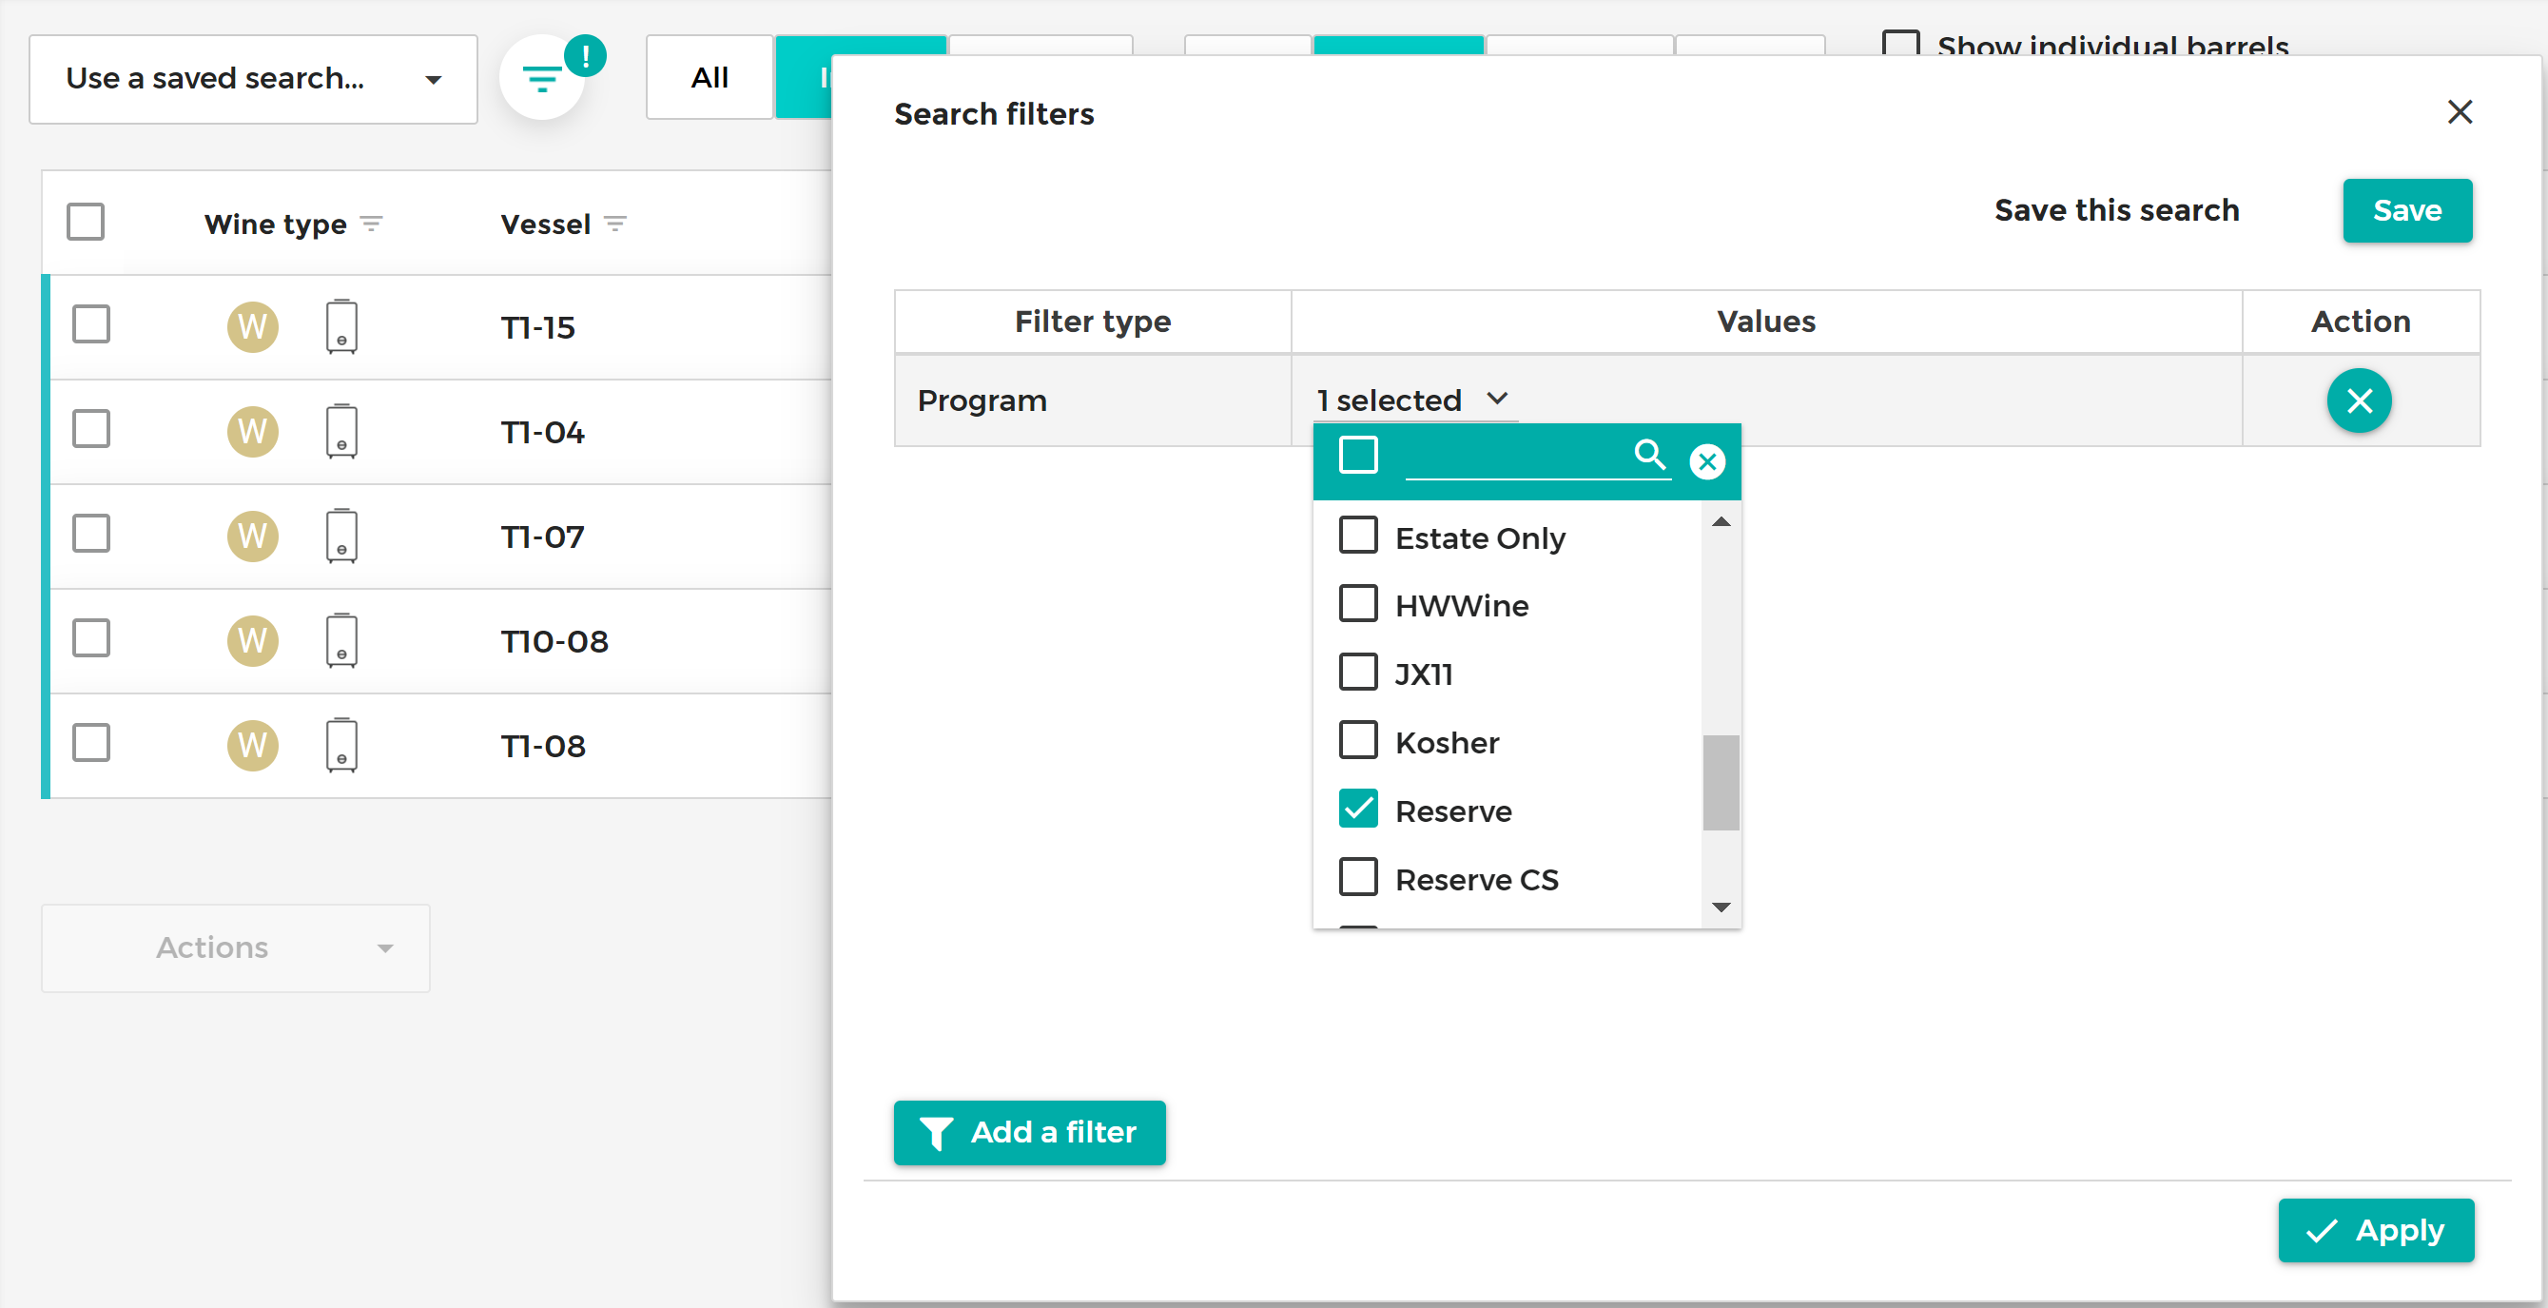Remove the Program filter row
2548x1308 pixels.
[x=2359, y=400]
